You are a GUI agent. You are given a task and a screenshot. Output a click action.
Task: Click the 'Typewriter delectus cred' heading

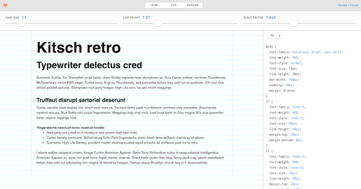click(89, 65)
